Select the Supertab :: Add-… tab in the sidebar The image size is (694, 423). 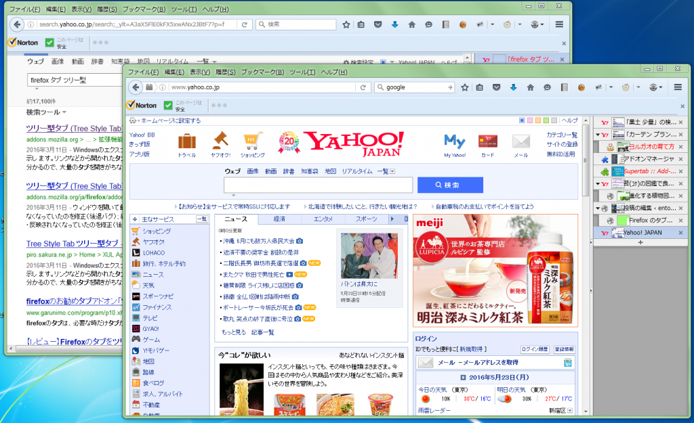point(640,171)
